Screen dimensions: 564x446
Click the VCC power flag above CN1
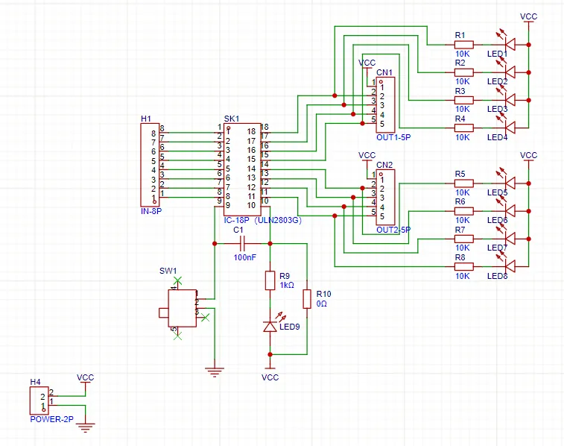point(367,65)
